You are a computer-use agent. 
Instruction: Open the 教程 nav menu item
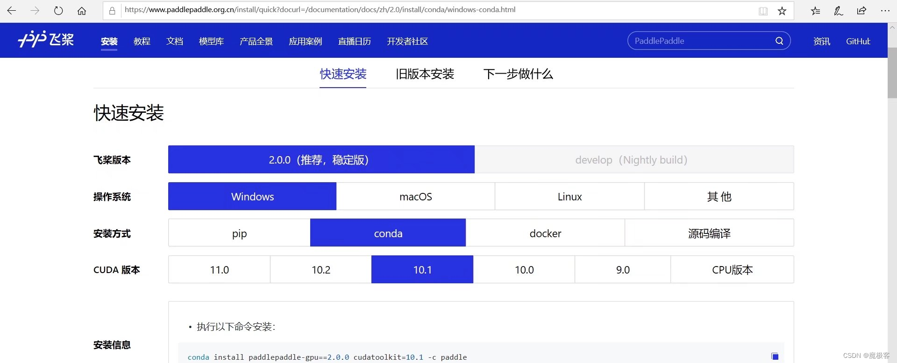(x=142, y=41)
